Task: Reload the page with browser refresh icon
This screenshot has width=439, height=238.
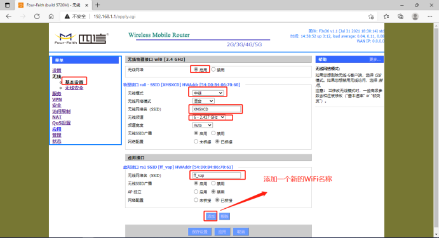Action: [x=37, y=17]
